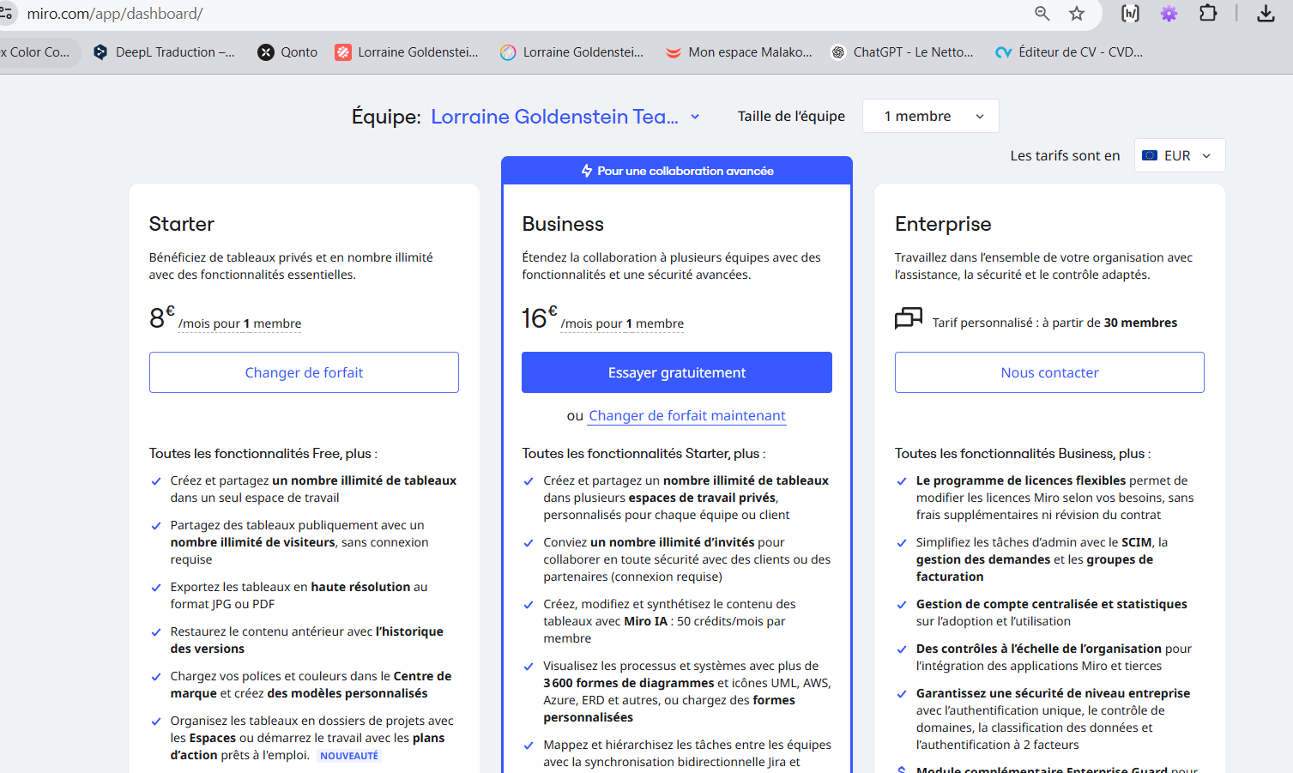Image resolution: width=1293 pixels, height=773 pixels.
Task: Click checkmark beside nombre illimité d'invités
Action: pos(529,543)
